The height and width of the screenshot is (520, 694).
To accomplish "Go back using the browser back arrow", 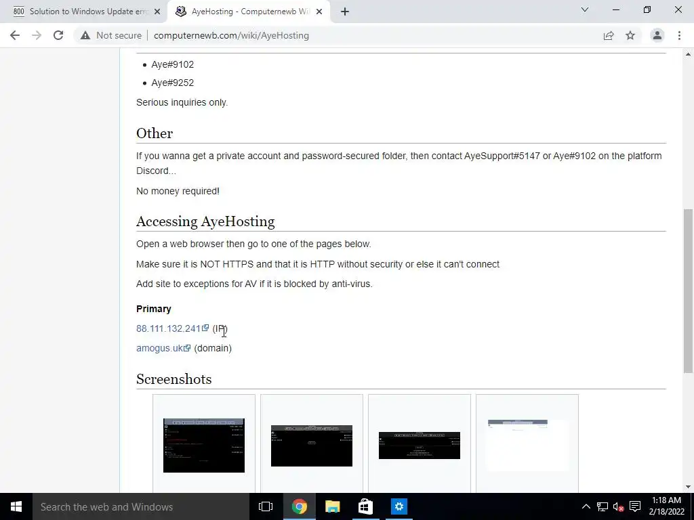I will tap(15, 35).
